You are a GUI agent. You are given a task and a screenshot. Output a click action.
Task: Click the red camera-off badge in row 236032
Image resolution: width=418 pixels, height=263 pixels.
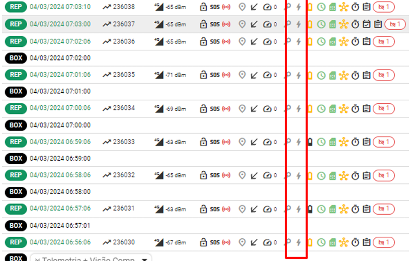384,176
